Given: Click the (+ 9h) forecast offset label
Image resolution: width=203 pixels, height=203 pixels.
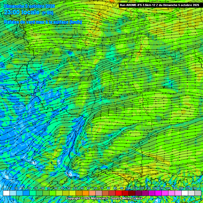Looking at the screenshot, I should tap(48, 13).
